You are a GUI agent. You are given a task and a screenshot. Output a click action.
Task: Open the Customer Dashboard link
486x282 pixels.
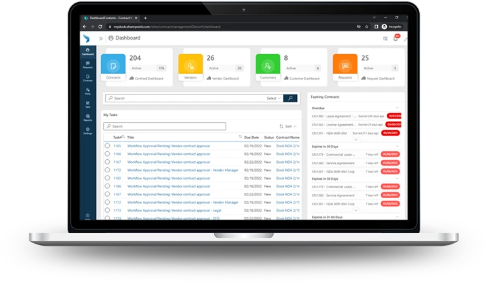click(302, 79)
